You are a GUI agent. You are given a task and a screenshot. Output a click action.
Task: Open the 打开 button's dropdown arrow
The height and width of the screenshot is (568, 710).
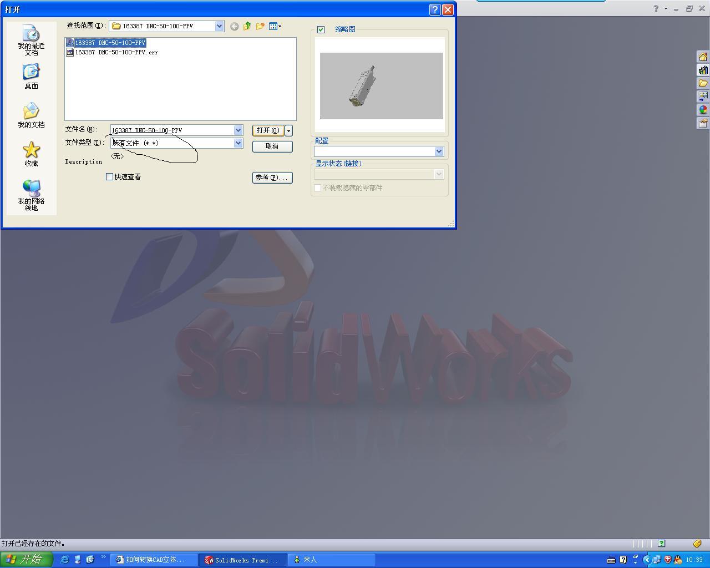[x=288, y=130]
